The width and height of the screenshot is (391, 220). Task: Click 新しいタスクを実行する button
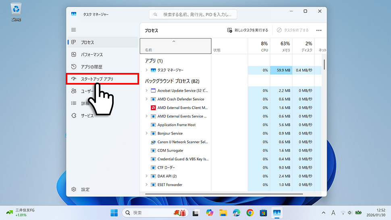[247, 30]
